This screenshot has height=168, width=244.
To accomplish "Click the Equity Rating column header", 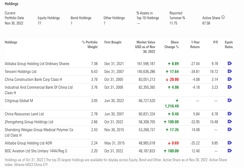I will click(229, 45).
